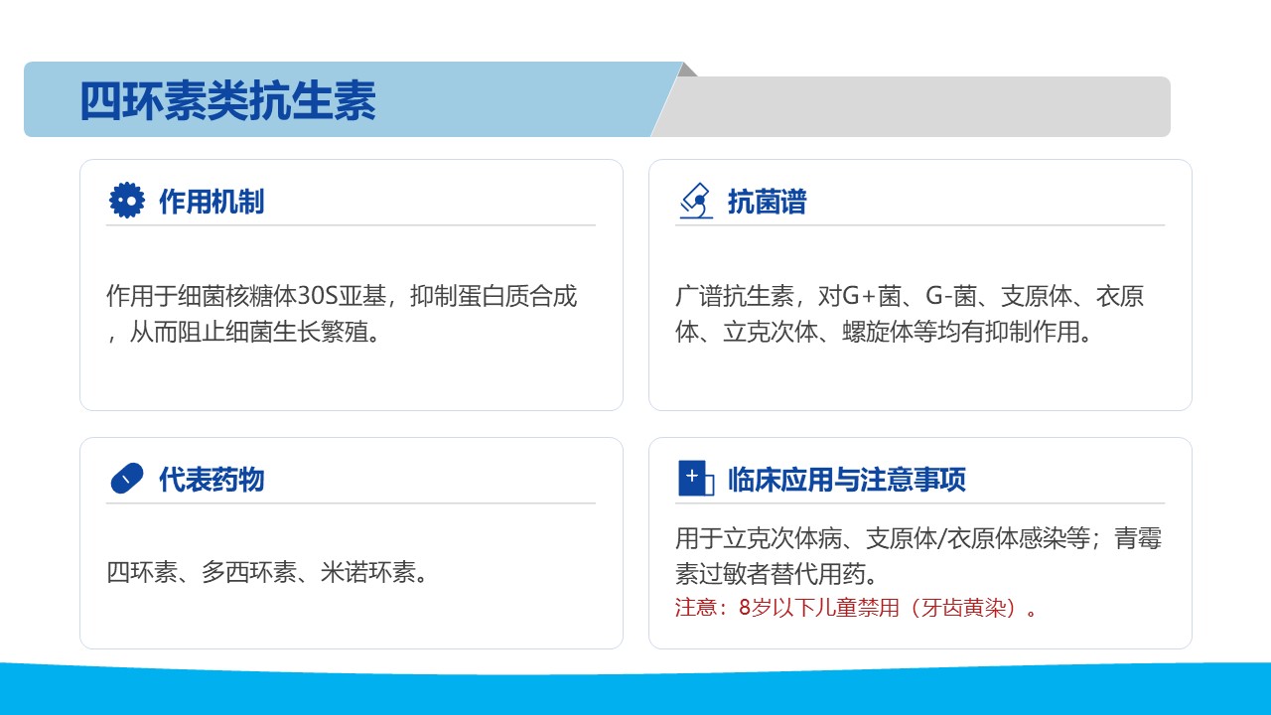Select the text beginning 用于立克次体病
This screenshot has height=715, width=1271.
point(918,555)
